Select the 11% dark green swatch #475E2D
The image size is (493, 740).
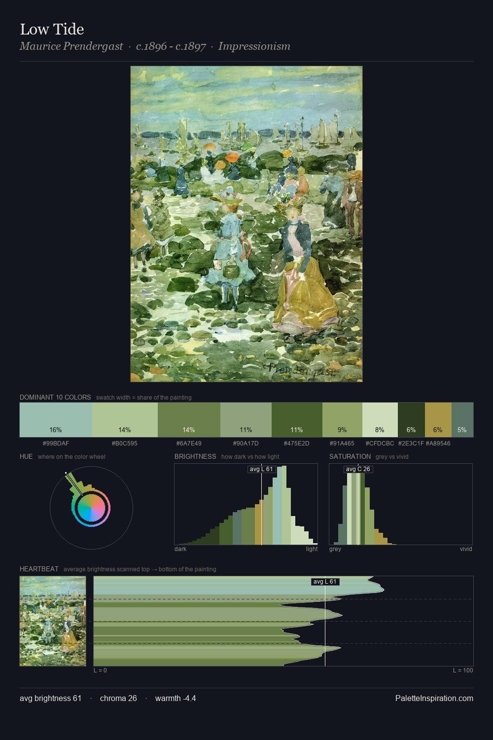coord(297,420)
